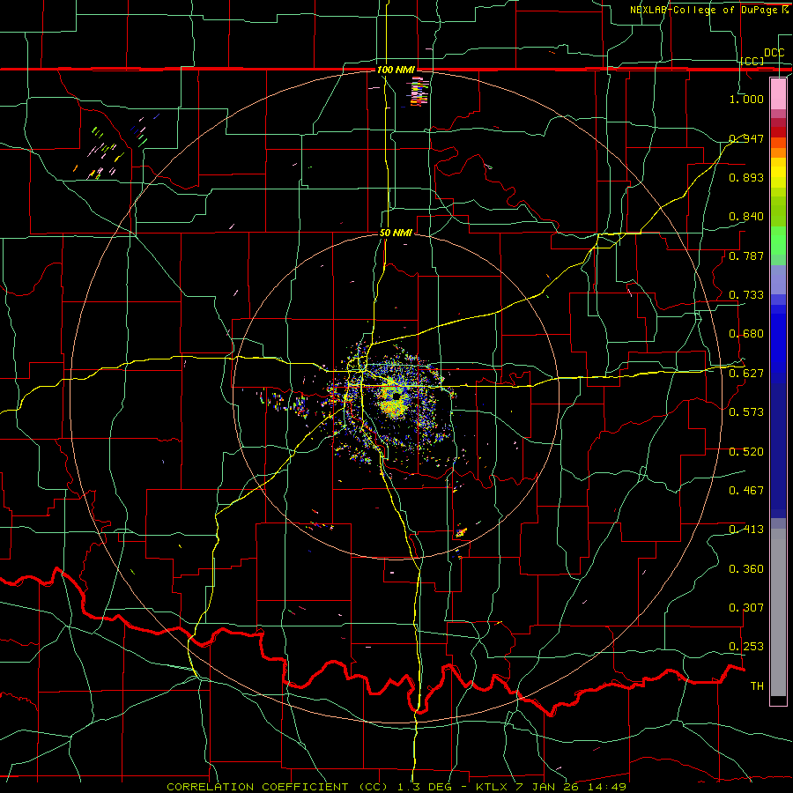Image resolution: width=793 pixels, height=793 pixels.
Task: Select the 0.893 legend value
Action: (746, 177)
